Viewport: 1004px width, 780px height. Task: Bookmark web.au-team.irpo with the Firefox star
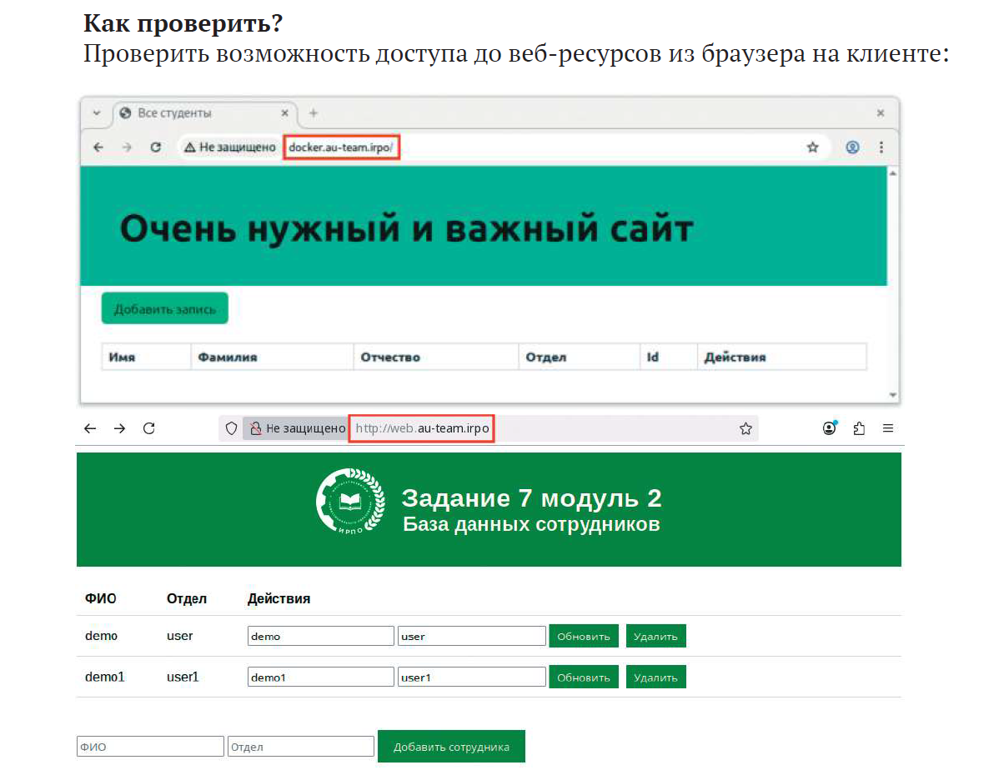(745, 428)
